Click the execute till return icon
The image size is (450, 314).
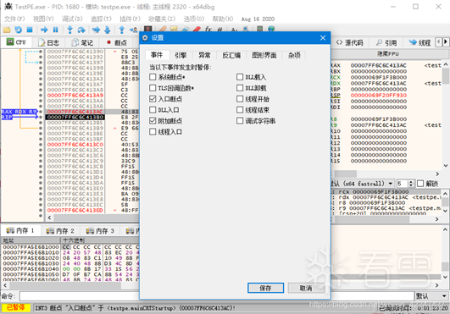coord(122,30)
